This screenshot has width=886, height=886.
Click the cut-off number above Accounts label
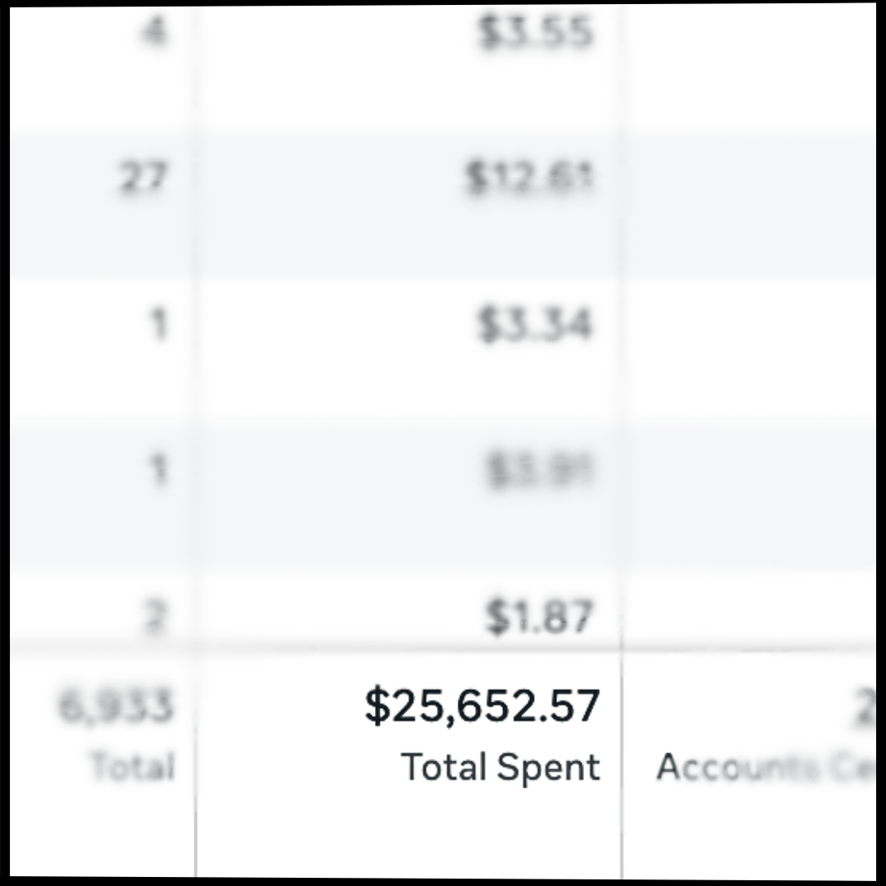tap(864, 708)
